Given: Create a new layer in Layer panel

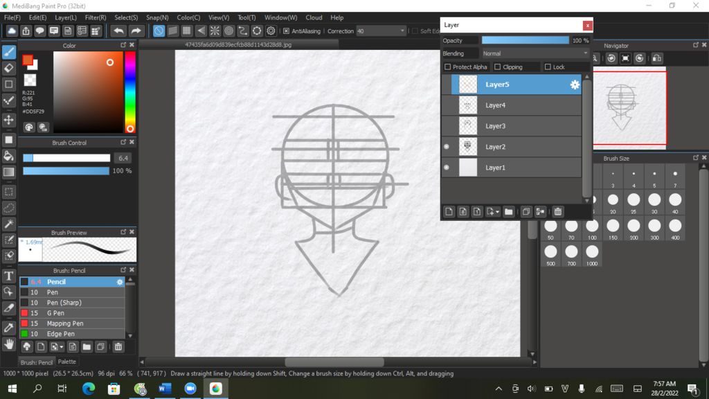Looking at the screenshot, I should (449, 212).
